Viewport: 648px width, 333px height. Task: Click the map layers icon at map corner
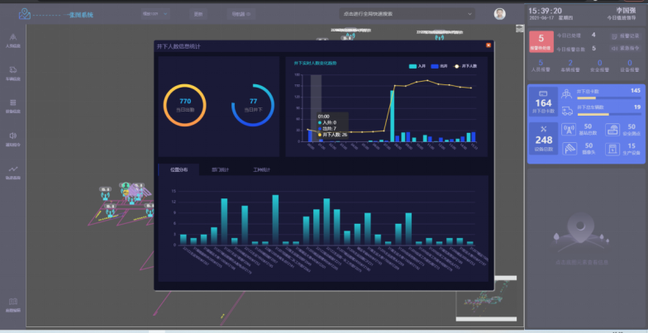pyautogui.click(x=520, y=28)
